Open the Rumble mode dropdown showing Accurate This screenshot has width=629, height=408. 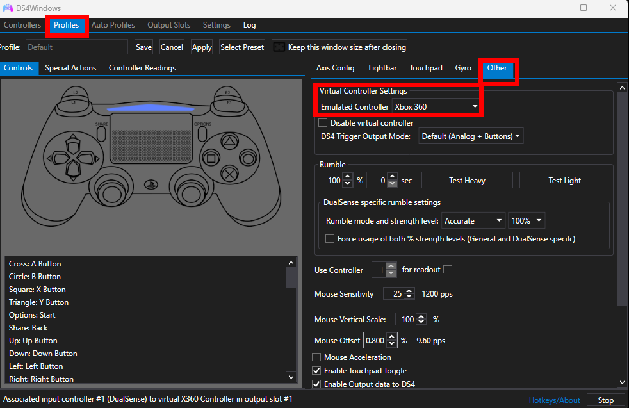click(473, 220)
